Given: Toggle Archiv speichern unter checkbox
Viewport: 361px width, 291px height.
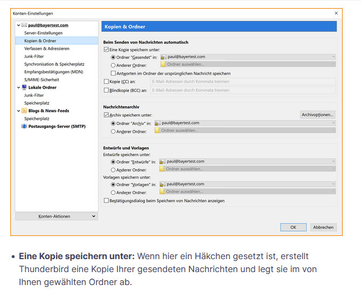Looking at the screenshot, I should [106, 115].
